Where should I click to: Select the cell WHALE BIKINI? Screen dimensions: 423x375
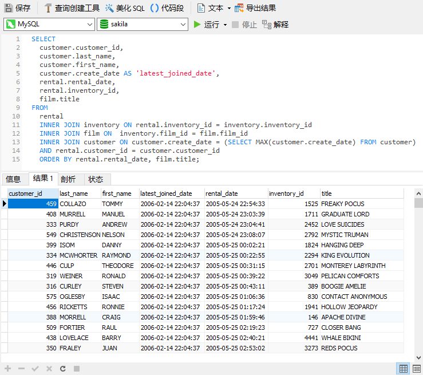tap(362, 338)
